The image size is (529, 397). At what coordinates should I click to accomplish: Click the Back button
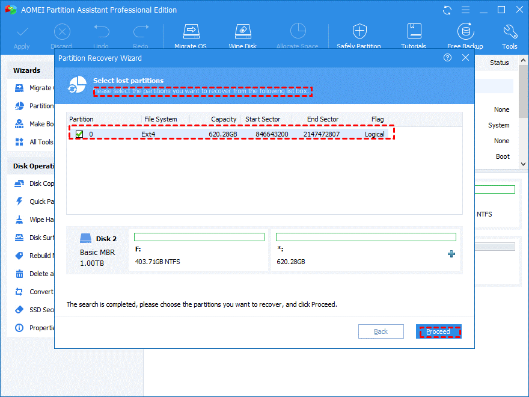click(381, 331)
